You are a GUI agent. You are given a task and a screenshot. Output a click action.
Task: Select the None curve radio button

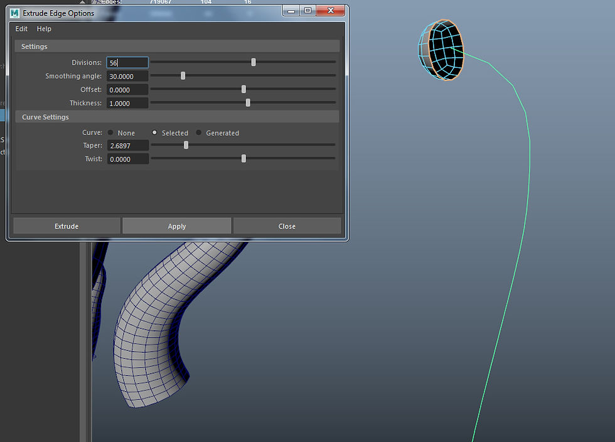click(110, 132)
